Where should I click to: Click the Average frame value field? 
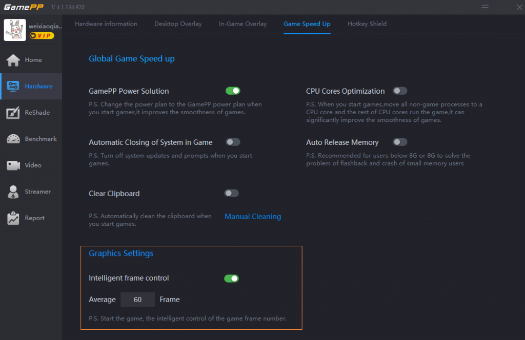pyautogui.click(x=137, y=300)
